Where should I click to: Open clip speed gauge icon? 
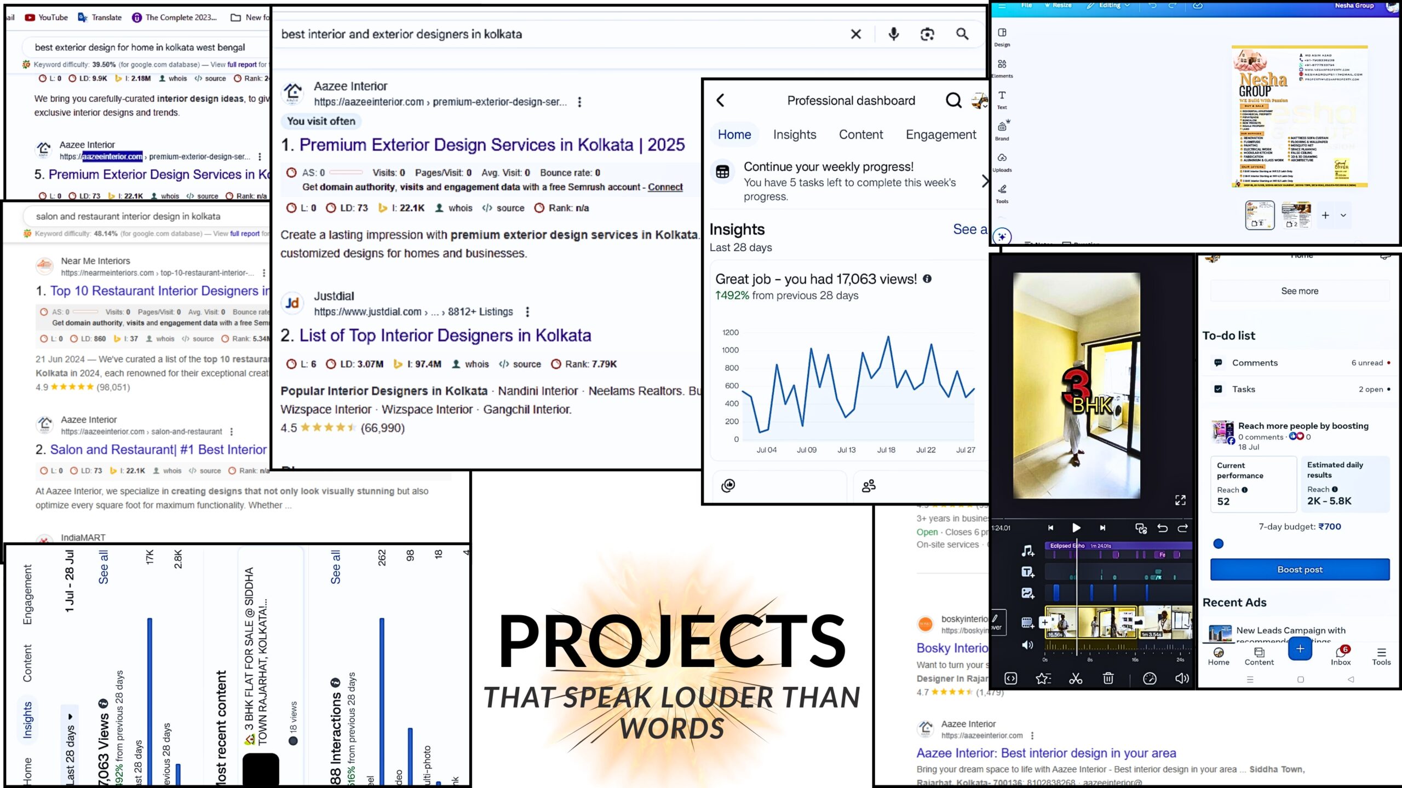1150,679
